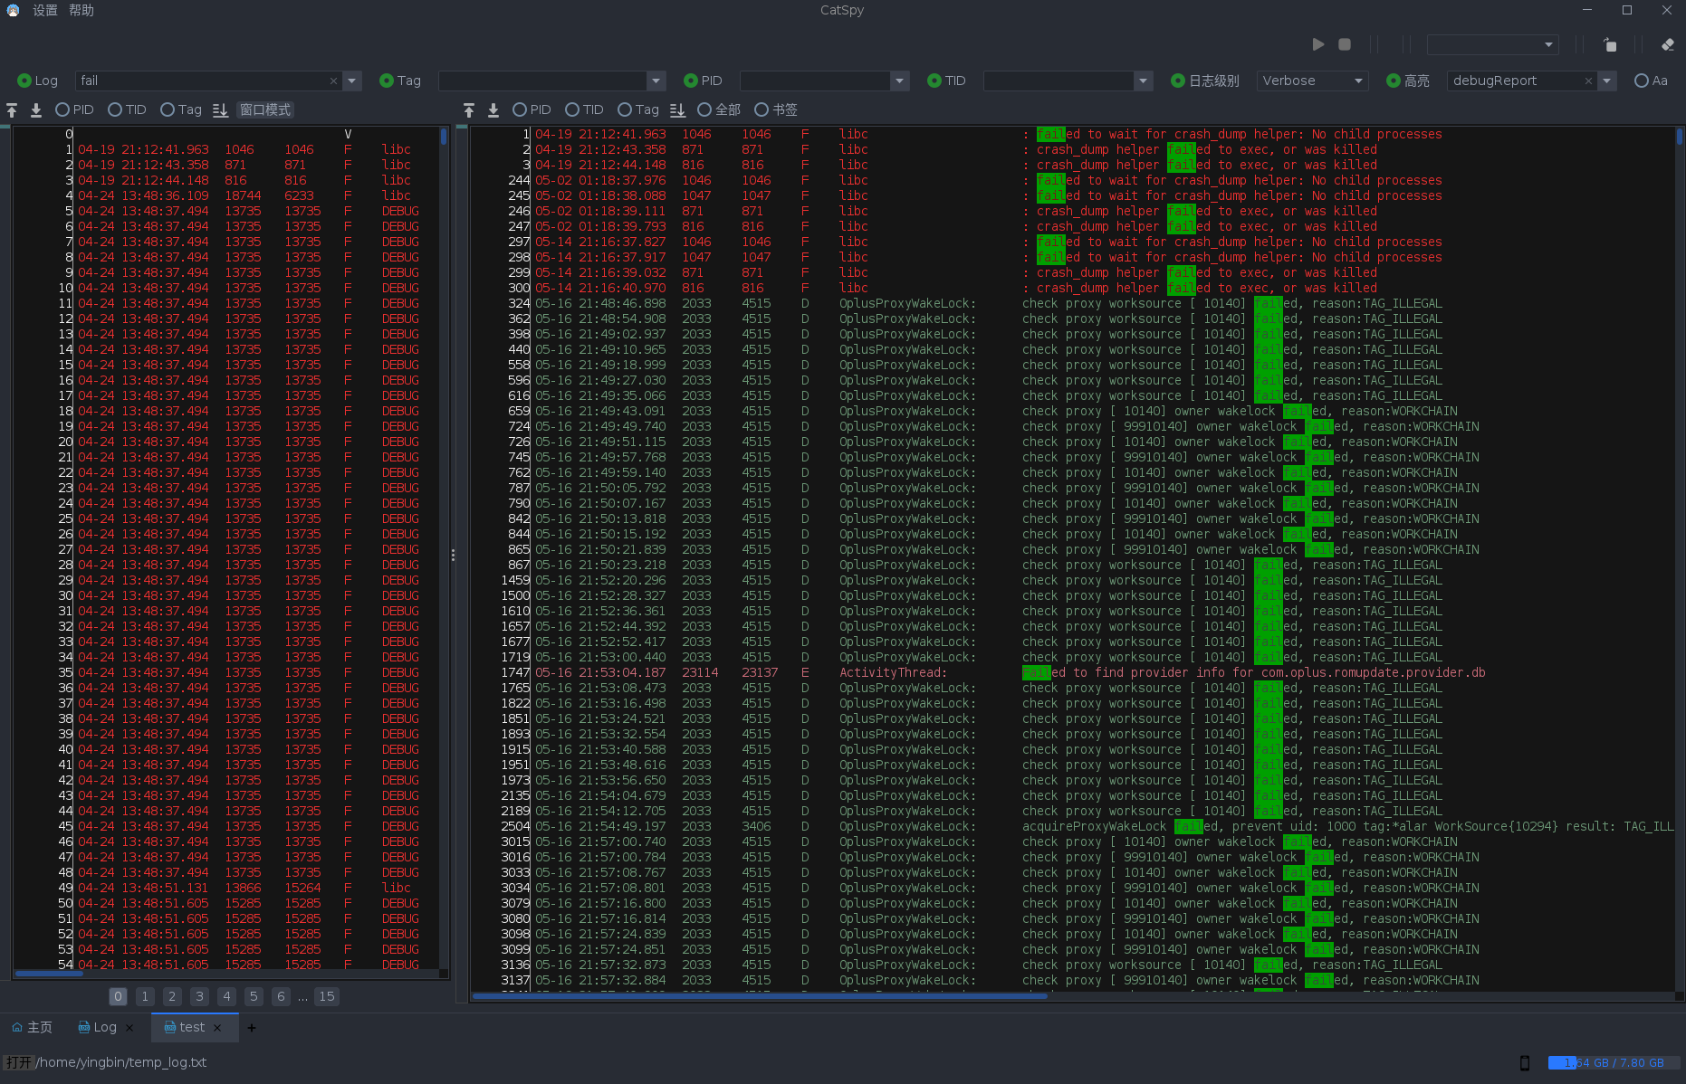
Task: Go to page 5 in the left panel pager
Action: 254,996
